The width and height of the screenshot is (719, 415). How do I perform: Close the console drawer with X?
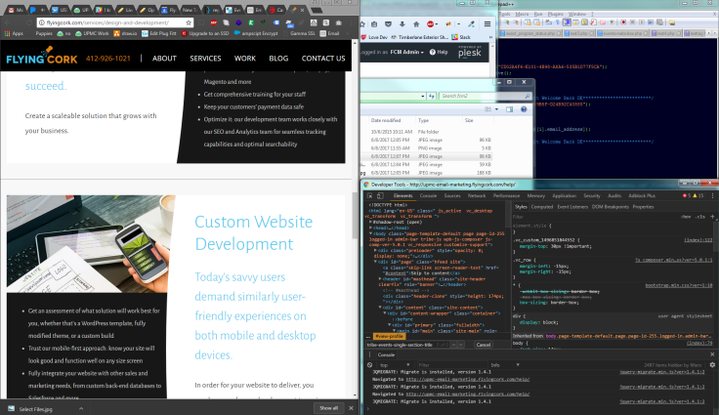pyautogui.click(x=712, y=354)
